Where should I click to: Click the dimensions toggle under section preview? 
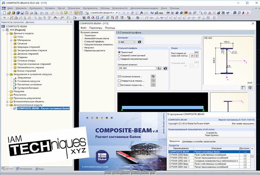(243, 88)
